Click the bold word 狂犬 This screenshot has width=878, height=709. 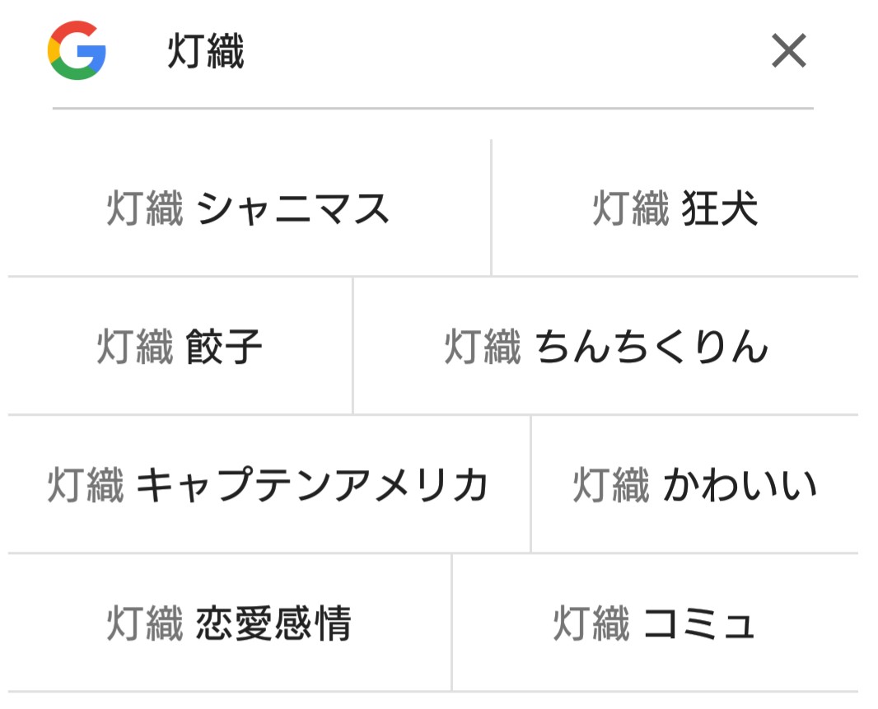coord(720,208)
